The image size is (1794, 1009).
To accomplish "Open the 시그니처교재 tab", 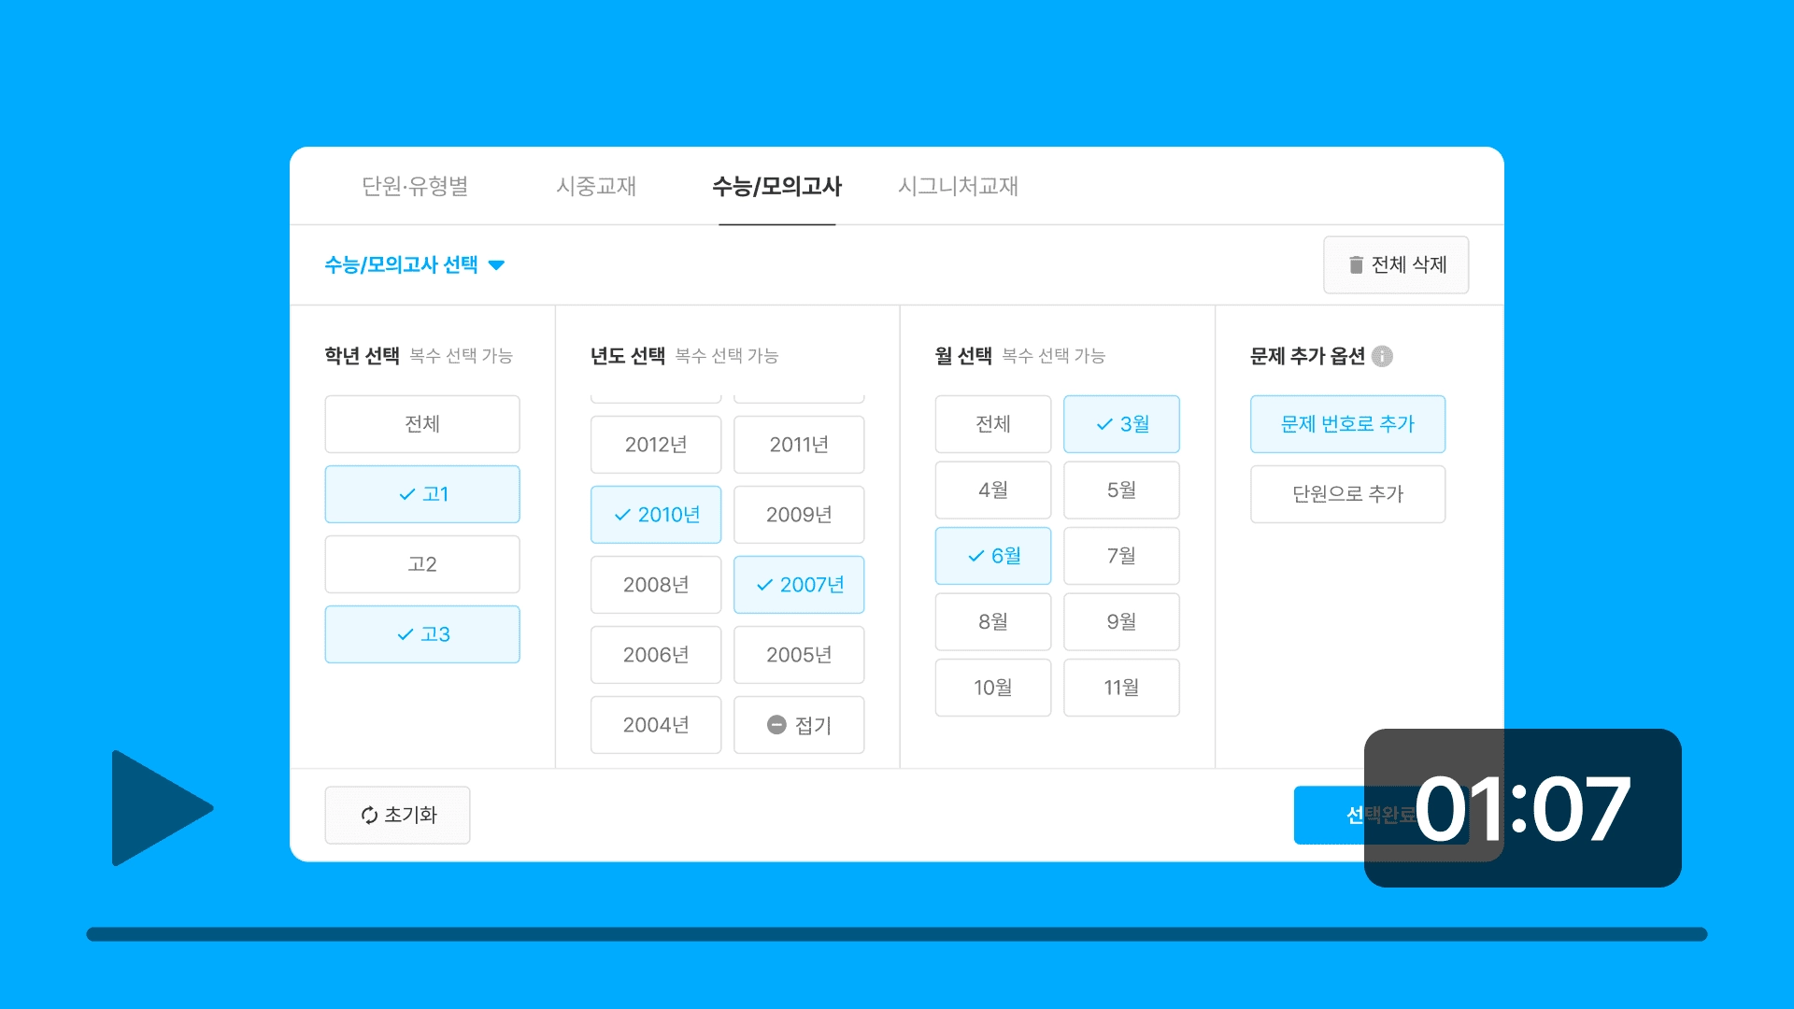I will coord(958,186).
